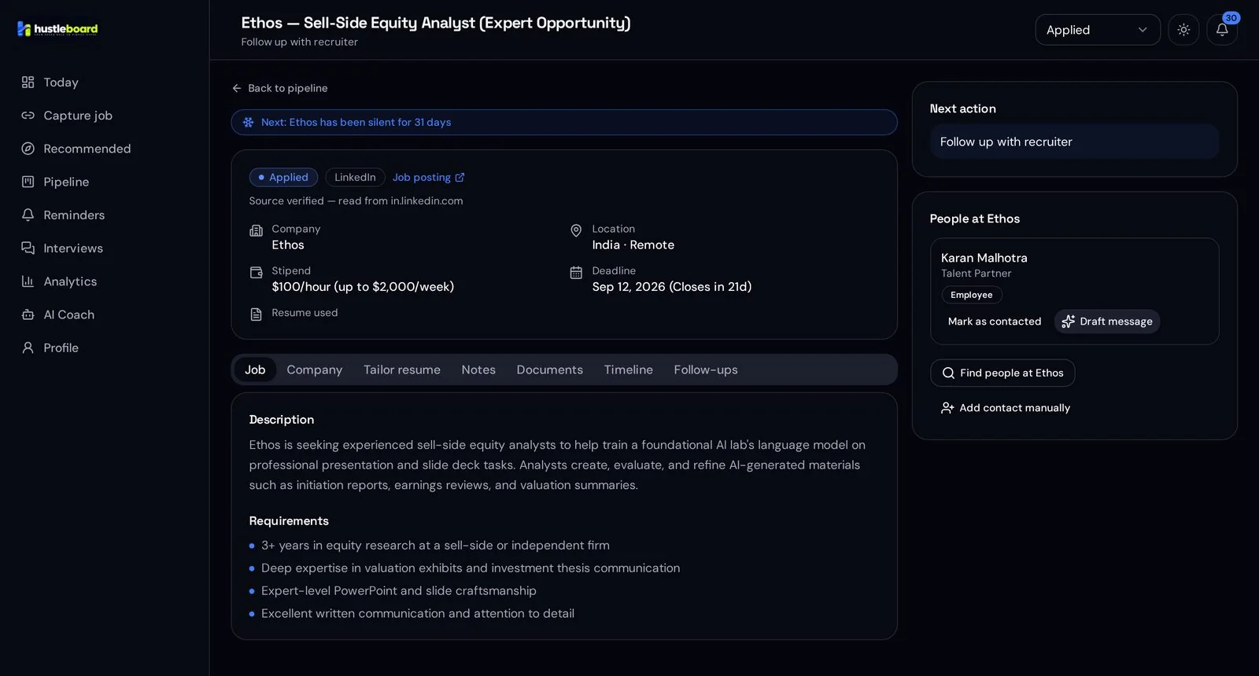The image size is (1259, 676).
Task: Open notifications bell with 30 badge
Action: click(1222, 30)
